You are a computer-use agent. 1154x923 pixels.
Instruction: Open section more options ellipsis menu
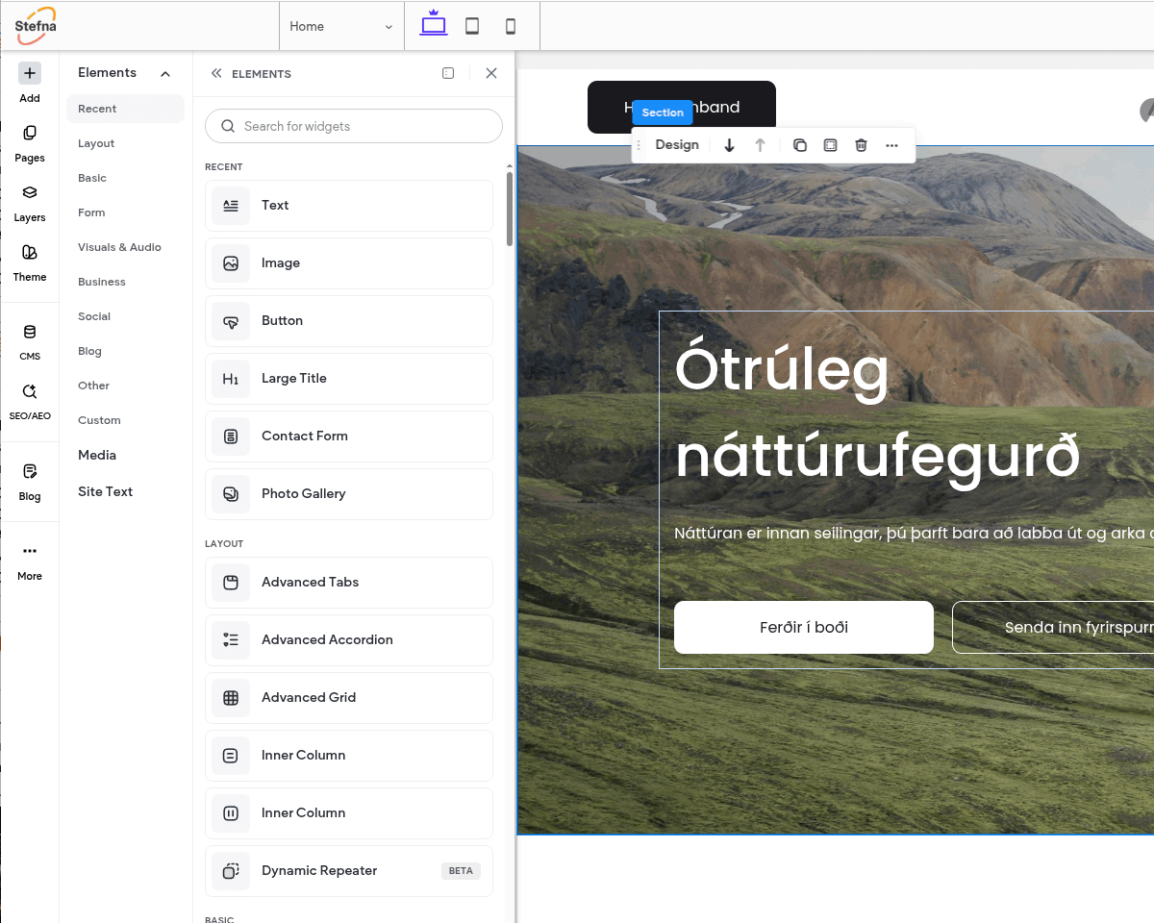pos(891,145)
